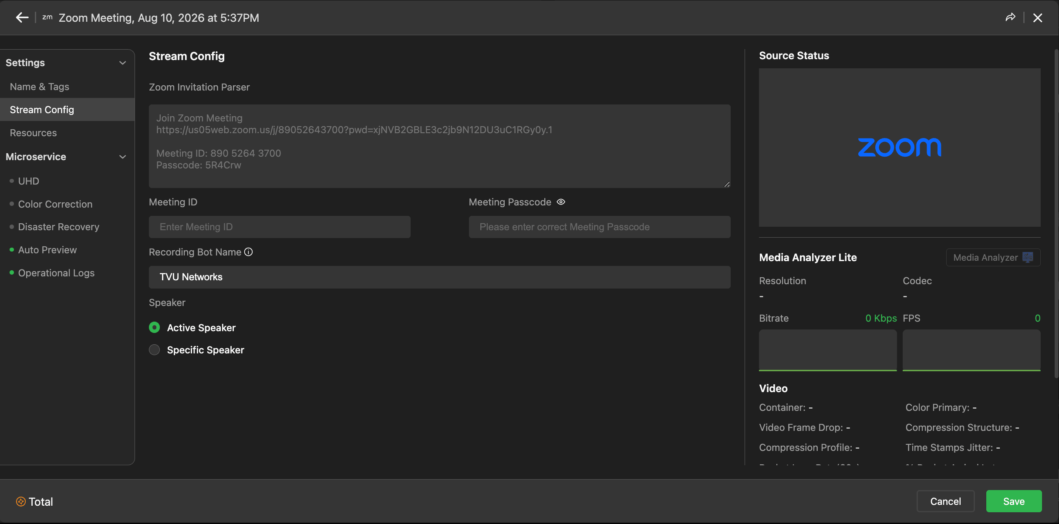Viewport: 1059px width, 524px height.
Task: Click the Meeting Passcode field
Action: pyautogui.click(x=600, y=227)
